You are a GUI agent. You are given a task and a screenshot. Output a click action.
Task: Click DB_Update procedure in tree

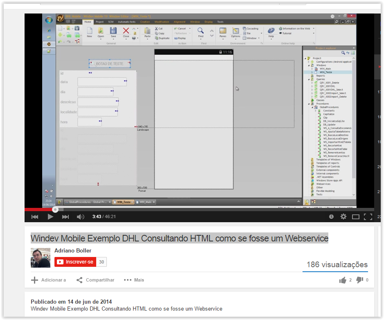point(330,125)
